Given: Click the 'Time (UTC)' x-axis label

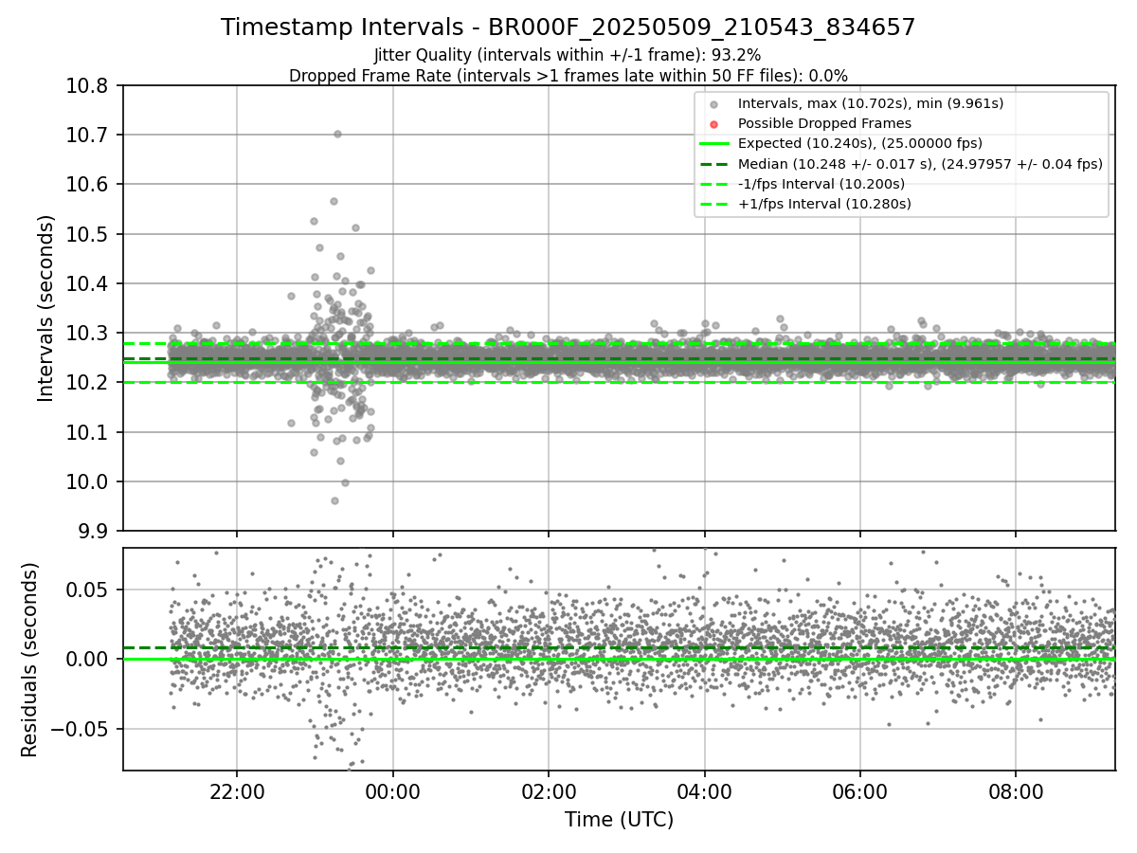Looking at the screenshot, I should pyautogui.click(x=619, y=820).
